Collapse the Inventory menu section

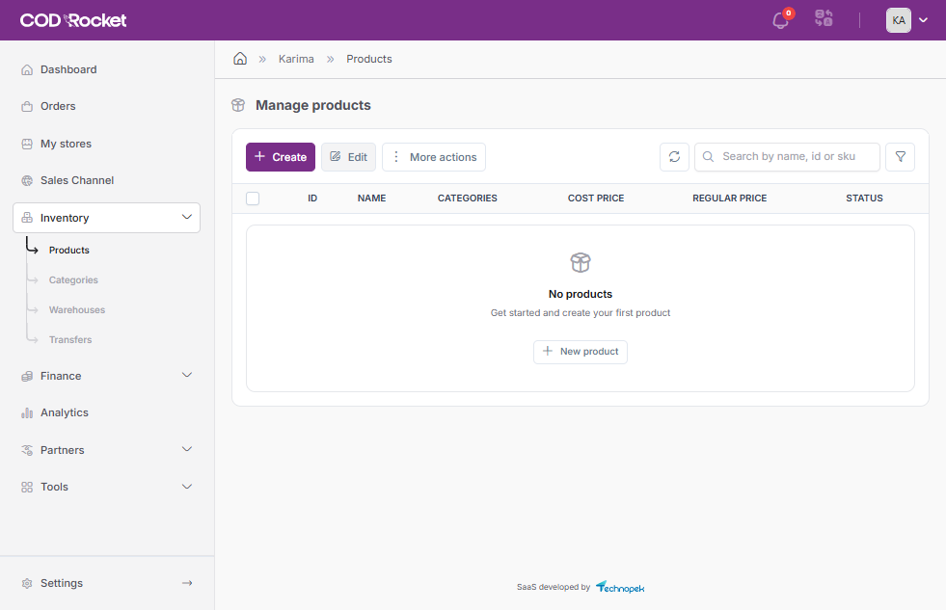pos(187,218)
